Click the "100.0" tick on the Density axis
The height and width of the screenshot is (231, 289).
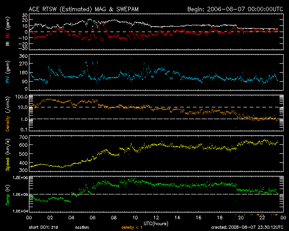(x=23, y=97)
